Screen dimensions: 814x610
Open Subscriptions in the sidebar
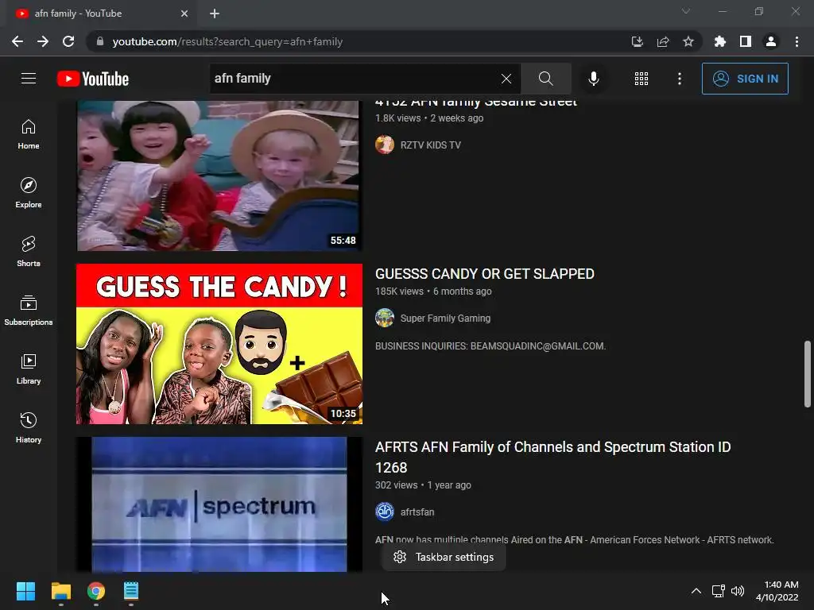[x=29, y=311]
